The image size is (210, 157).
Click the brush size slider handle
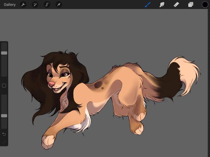coord(4,53)
